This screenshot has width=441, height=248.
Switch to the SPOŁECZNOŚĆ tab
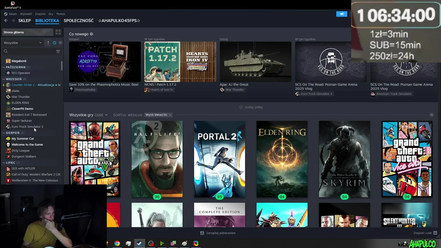79,21
